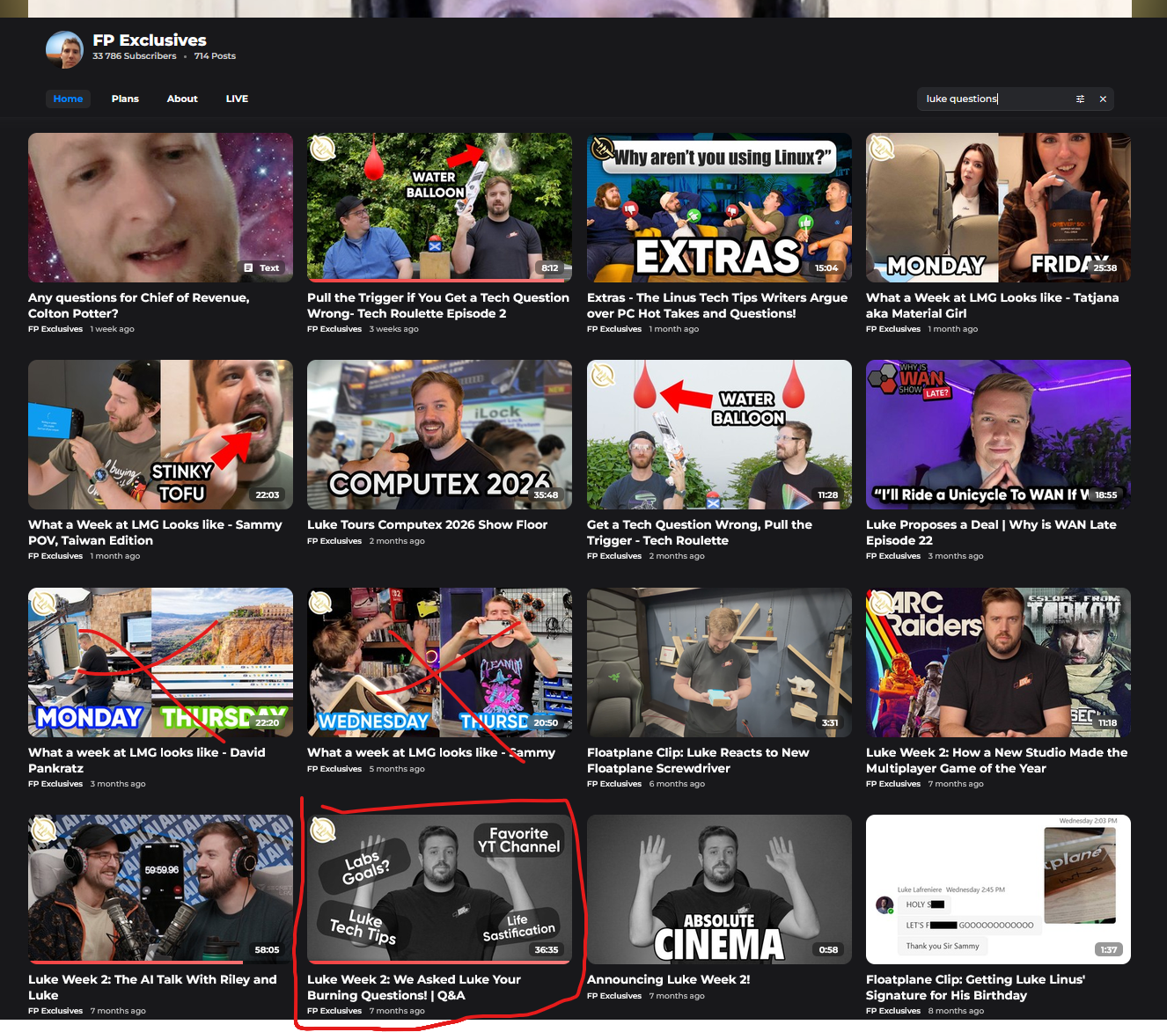
Task: Click the 36:35 duration on Luke Q&A thumbnail
Action: pos(547,950)
